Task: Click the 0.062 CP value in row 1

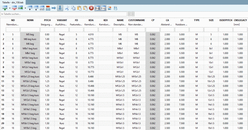Action: click(153, 34)
